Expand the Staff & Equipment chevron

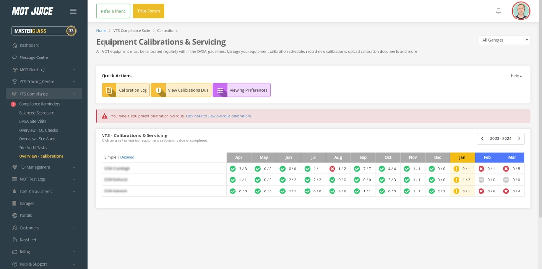[74, 192]
